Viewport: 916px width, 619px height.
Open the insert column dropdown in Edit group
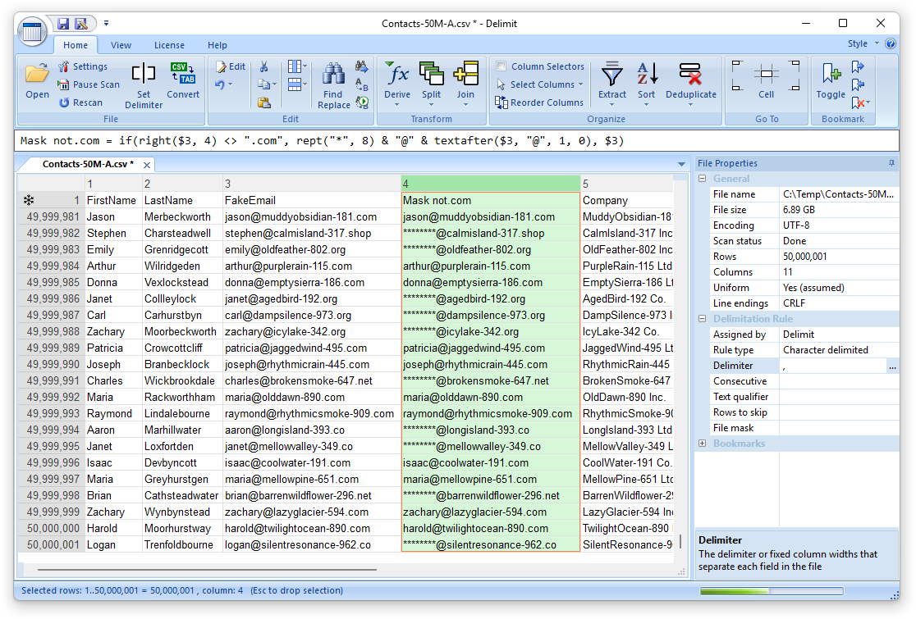305,66
